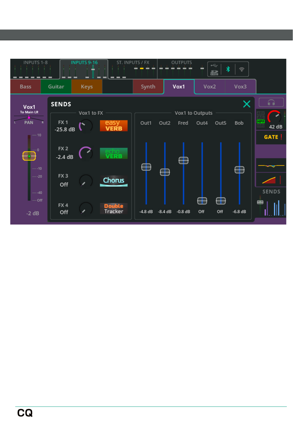The width and height of the screenshot is (303, 430).
Task: Open the SENDS overview thumbnail
Action: (271, 203)
